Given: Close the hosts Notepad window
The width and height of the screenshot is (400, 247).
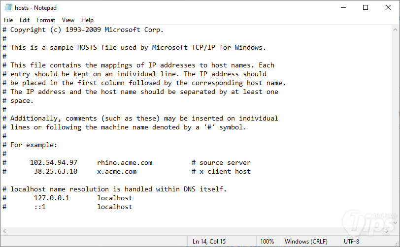Looking at the screenshot, I should point(388,8).
